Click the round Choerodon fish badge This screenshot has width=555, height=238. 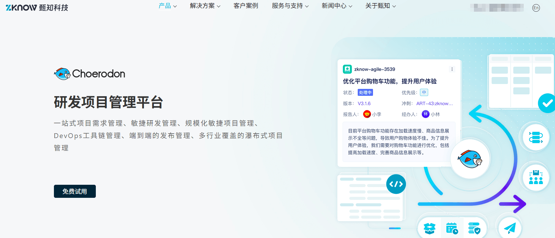[470, 159]
